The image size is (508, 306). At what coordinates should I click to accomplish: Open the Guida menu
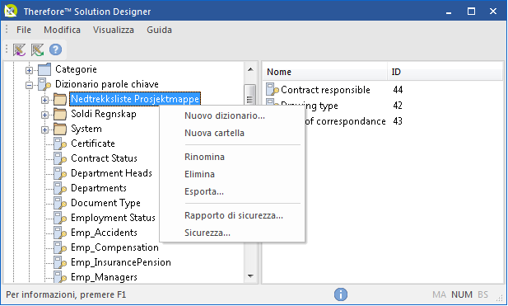[159, 30]
